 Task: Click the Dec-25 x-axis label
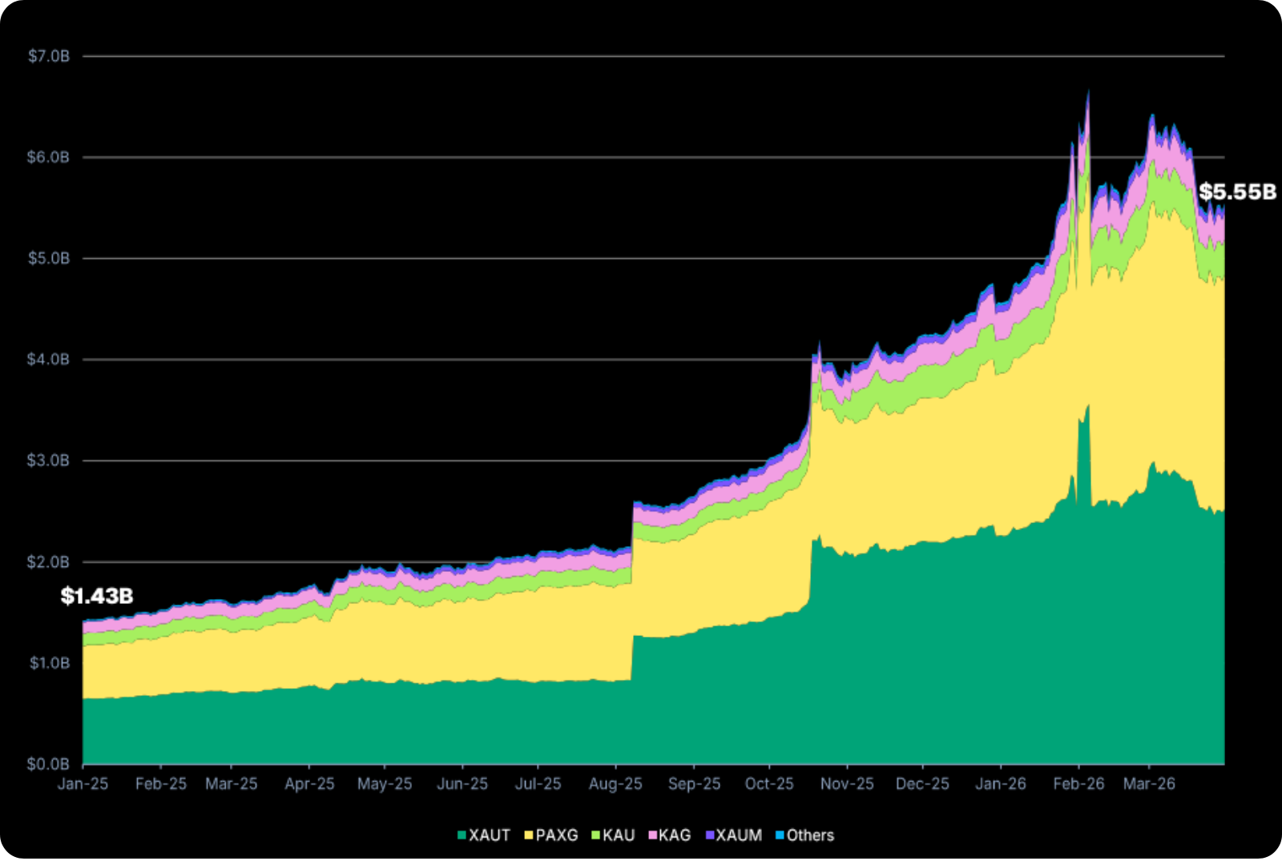pos(922,784)
